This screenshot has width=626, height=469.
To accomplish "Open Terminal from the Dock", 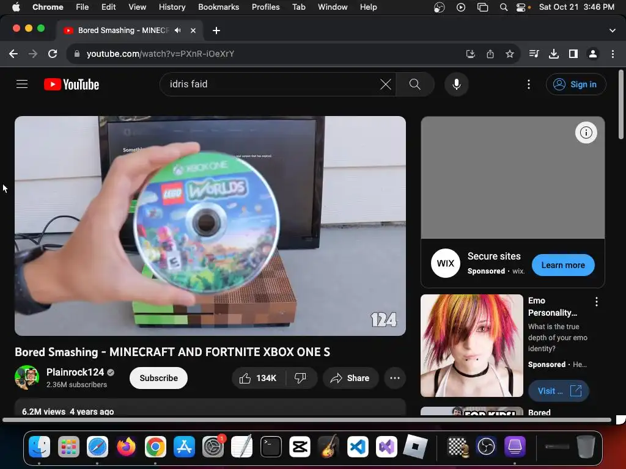I will point(271,446).
